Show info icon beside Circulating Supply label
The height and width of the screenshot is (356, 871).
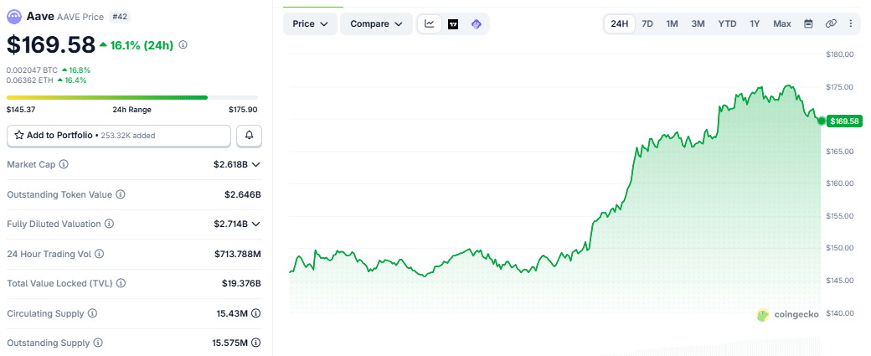[93, 313]
